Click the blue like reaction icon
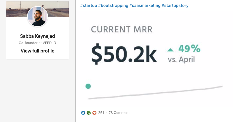233x122 pixels. click(x=83, y=113)
